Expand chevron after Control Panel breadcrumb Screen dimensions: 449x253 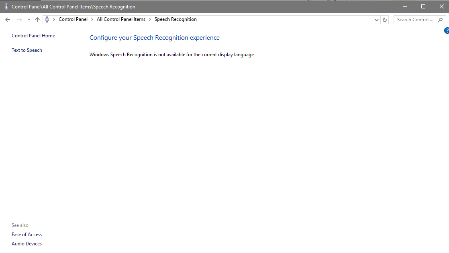tap(92, 19)
